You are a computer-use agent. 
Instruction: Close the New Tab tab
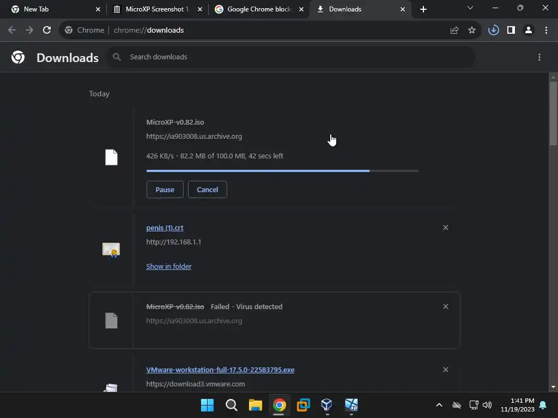[x=98, y=9]
